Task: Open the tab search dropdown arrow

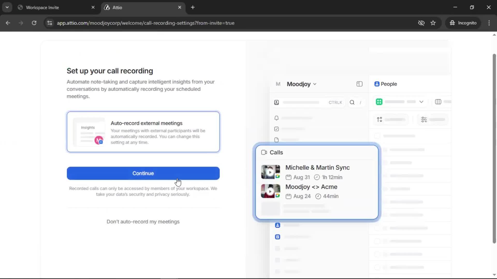Action: click(7, 7)
